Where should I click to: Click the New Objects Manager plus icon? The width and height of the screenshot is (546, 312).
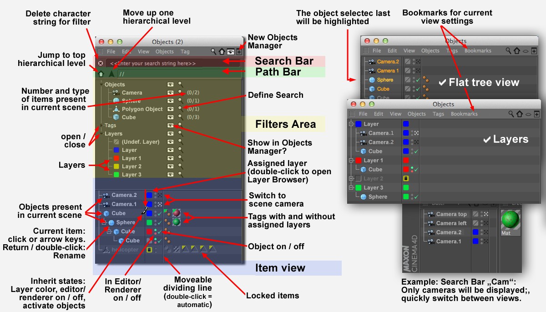click(x=239, y=52)
